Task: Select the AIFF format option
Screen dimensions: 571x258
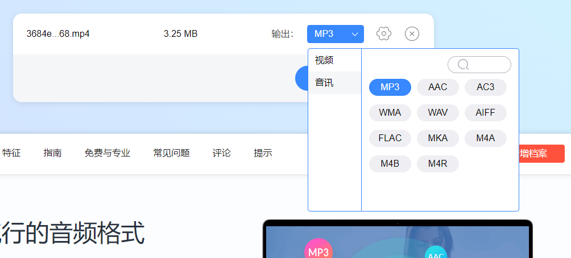Action: [486, 112]
